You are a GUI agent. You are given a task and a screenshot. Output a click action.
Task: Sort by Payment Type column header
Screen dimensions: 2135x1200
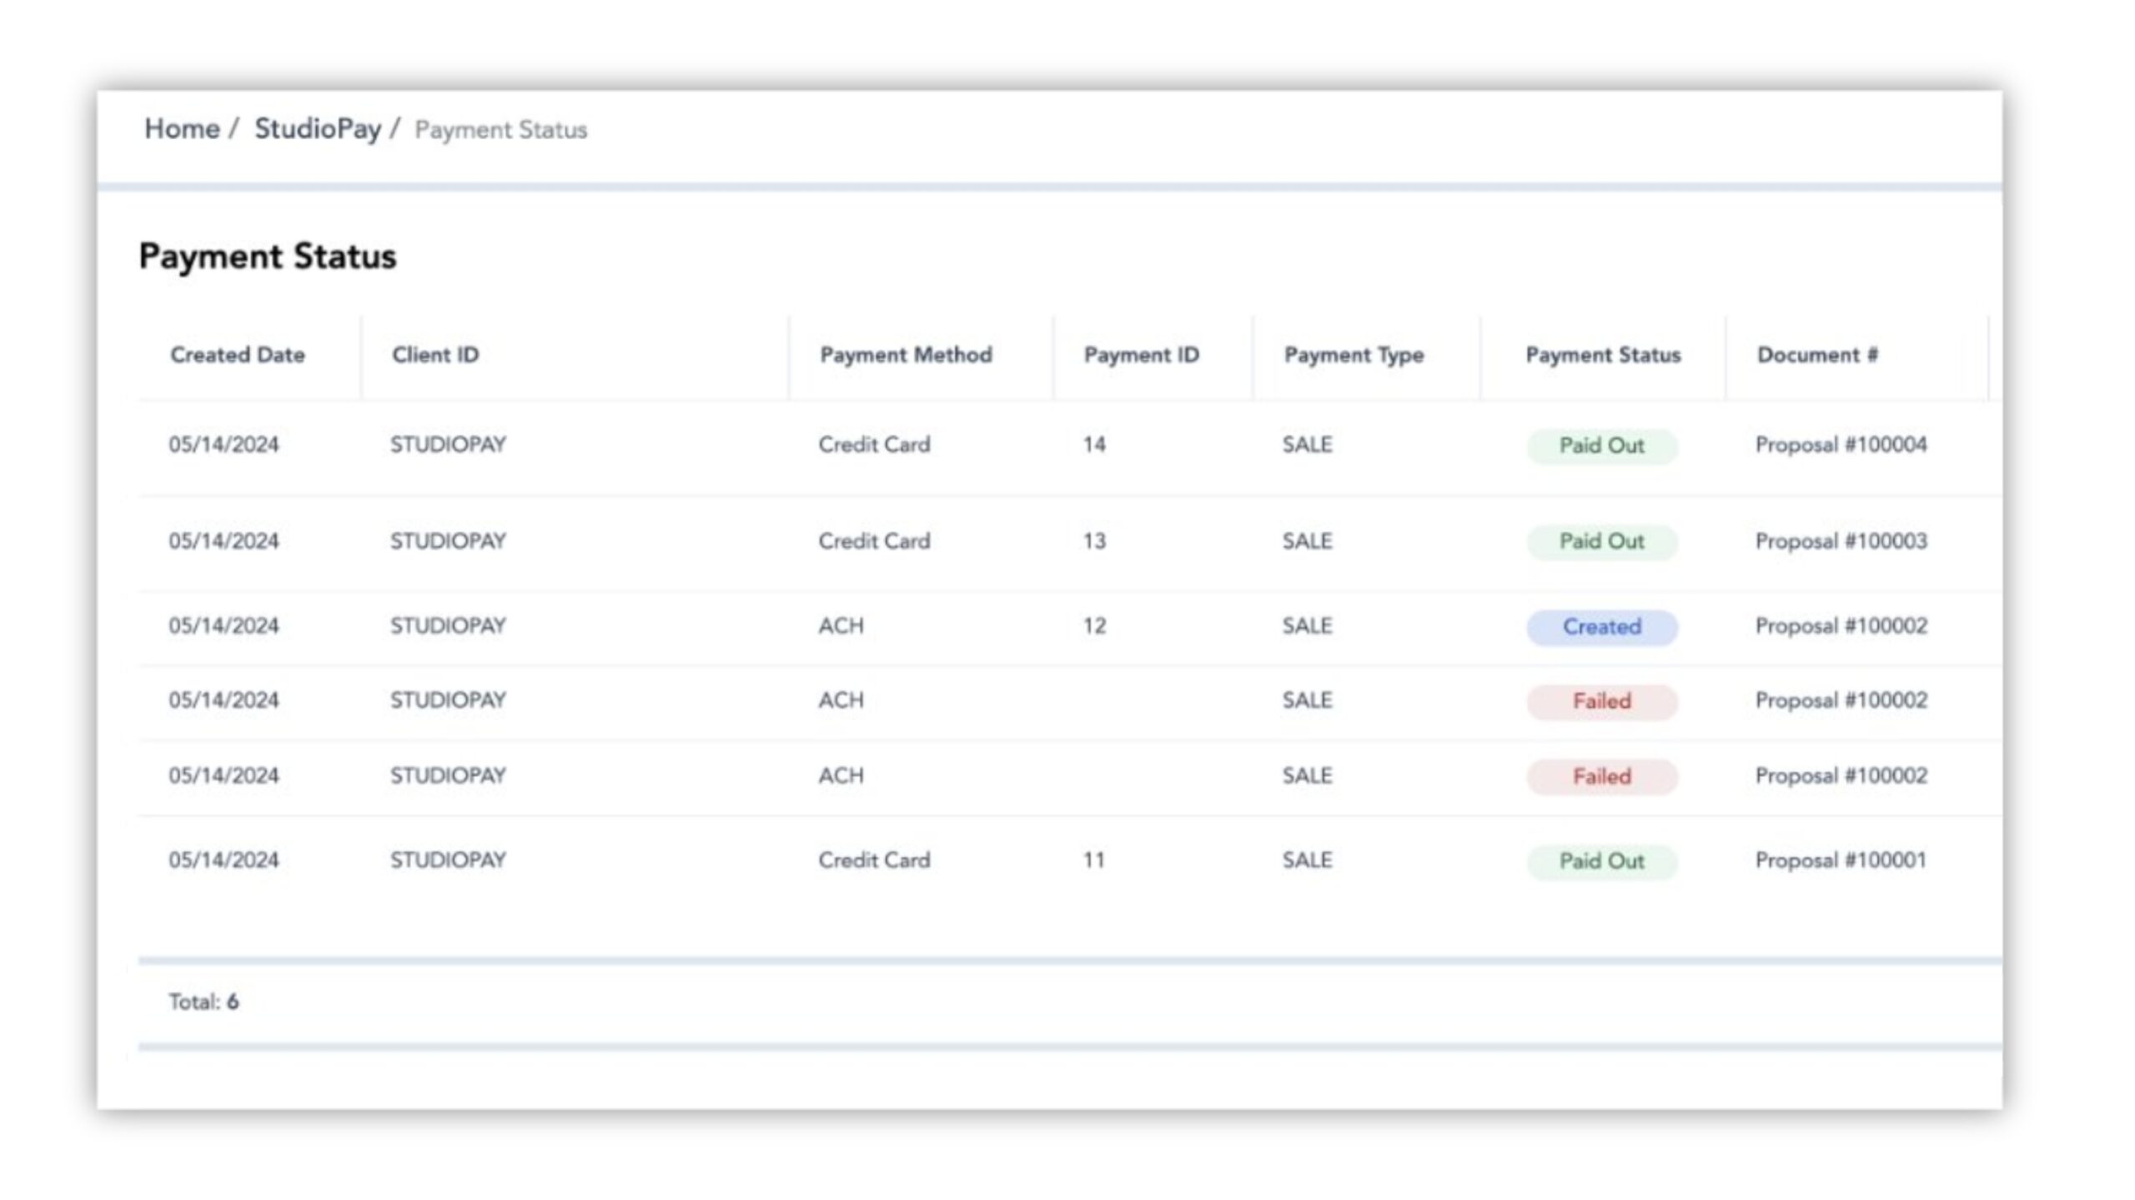[1354, 355]
